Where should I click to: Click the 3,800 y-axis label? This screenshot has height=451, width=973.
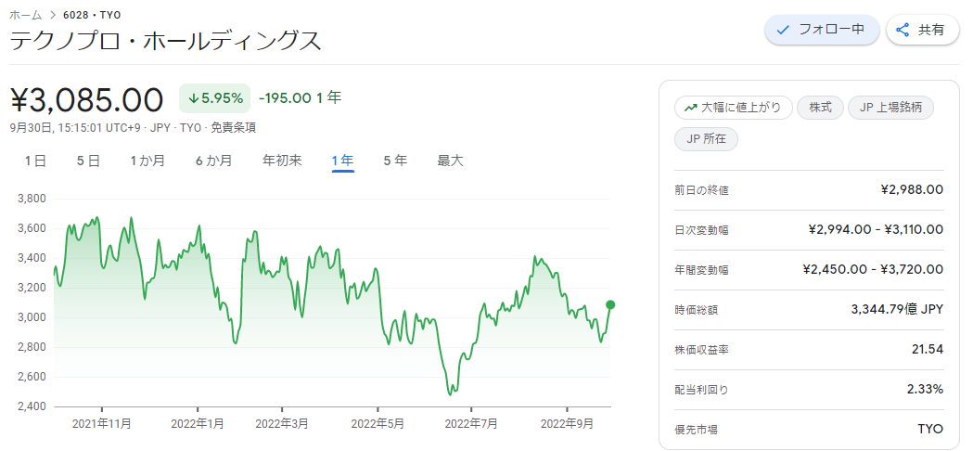pyautogui.click(x=33, y=199)
